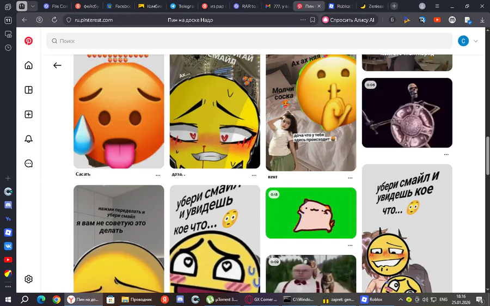The height and width of the screenshot is (306, 490).
Task: Open the downloads arrow in browser toolbar
Action: pos(482,20)
